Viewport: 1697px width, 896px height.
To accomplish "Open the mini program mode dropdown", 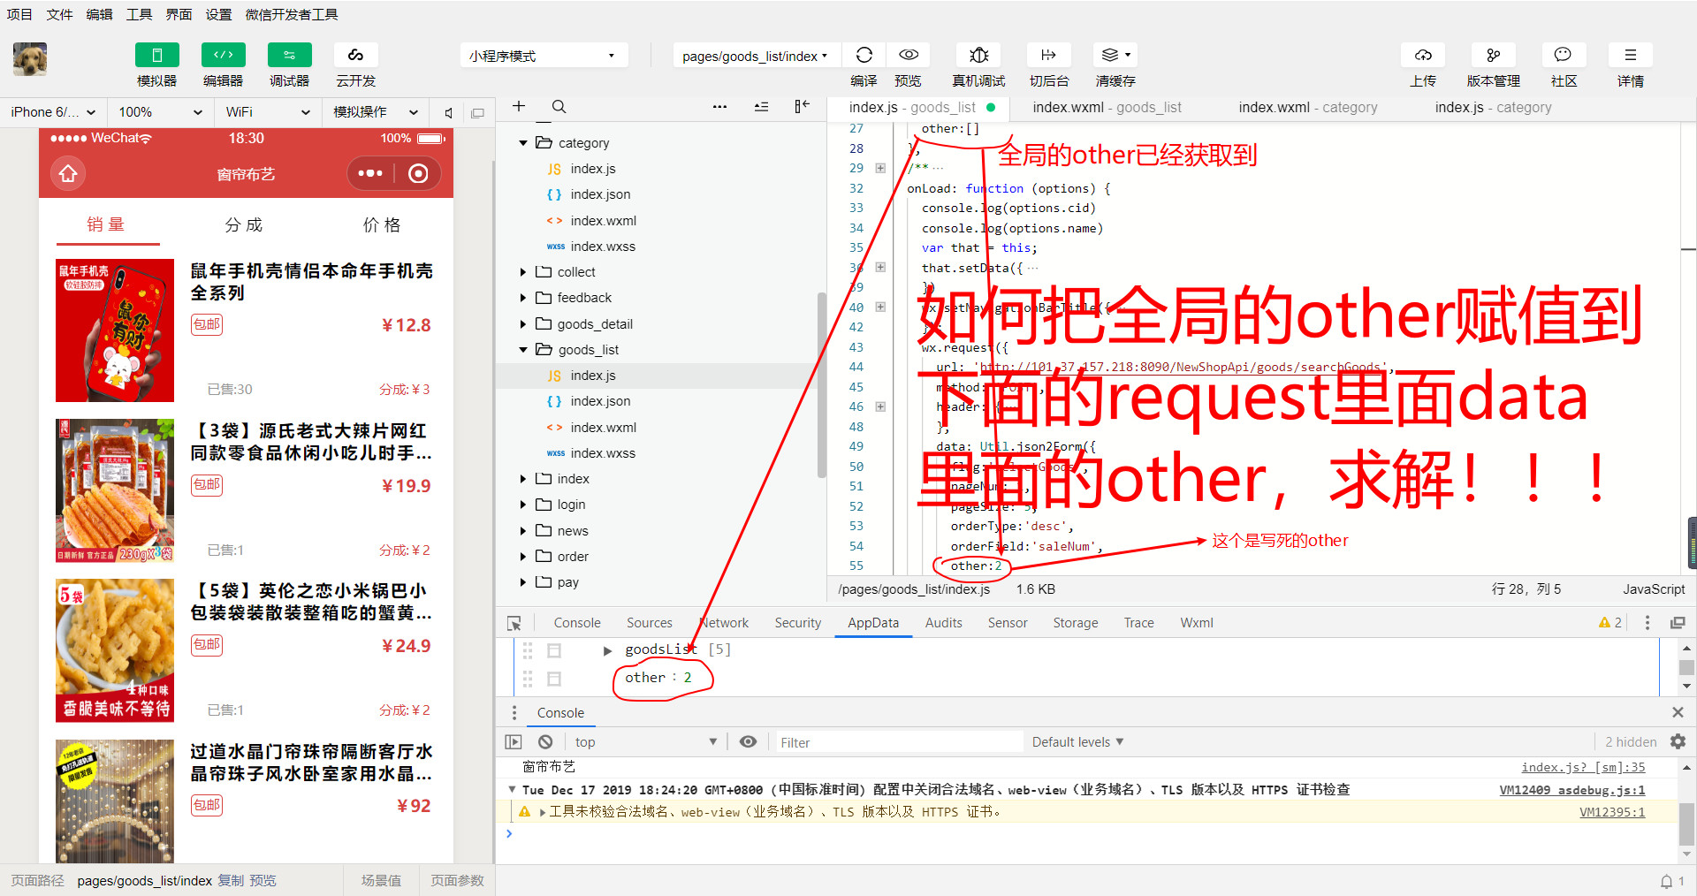I will [x=544, y=56].
